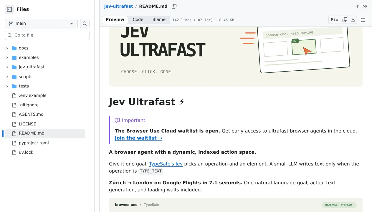Click the examples folder icon

point(14,57)
